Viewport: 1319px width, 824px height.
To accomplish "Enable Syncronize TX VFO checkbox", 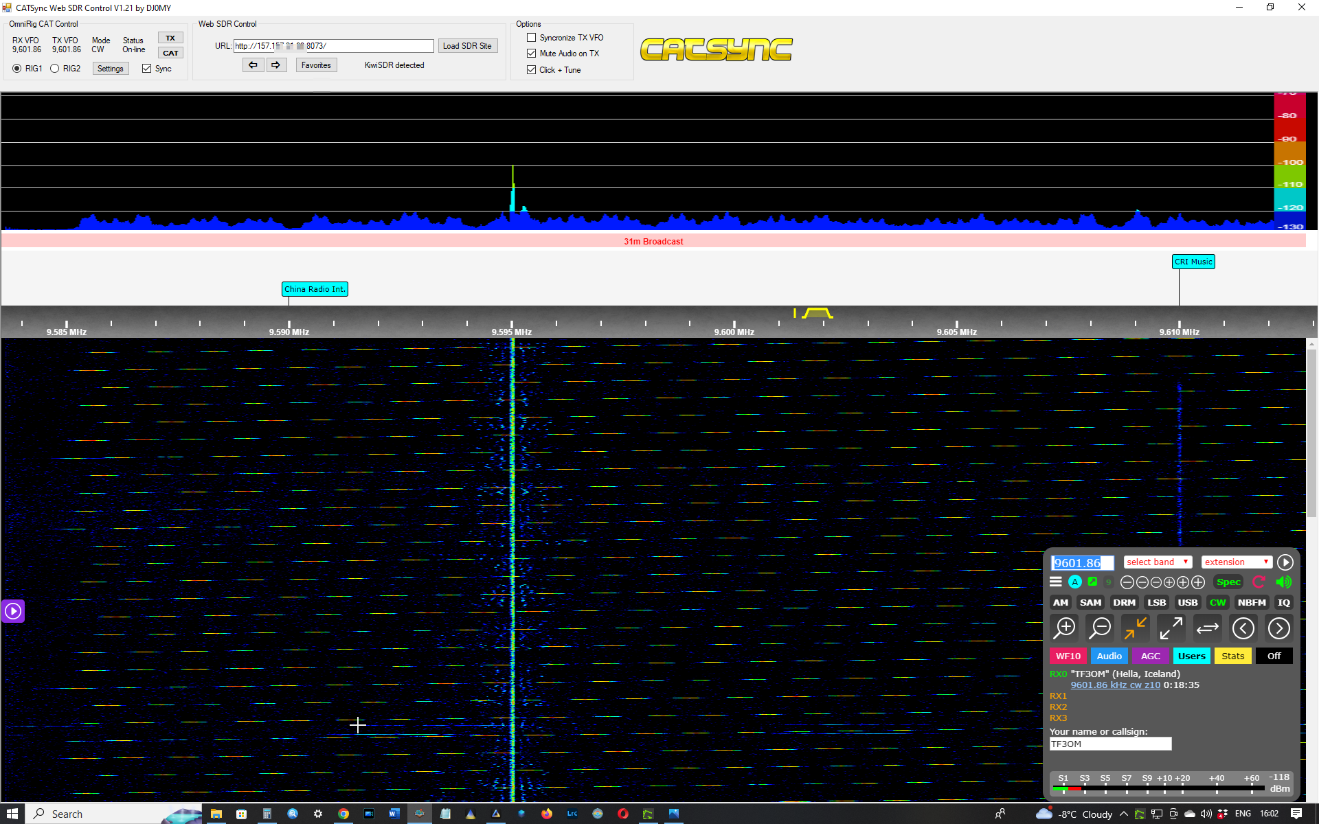I will [531, 38].
